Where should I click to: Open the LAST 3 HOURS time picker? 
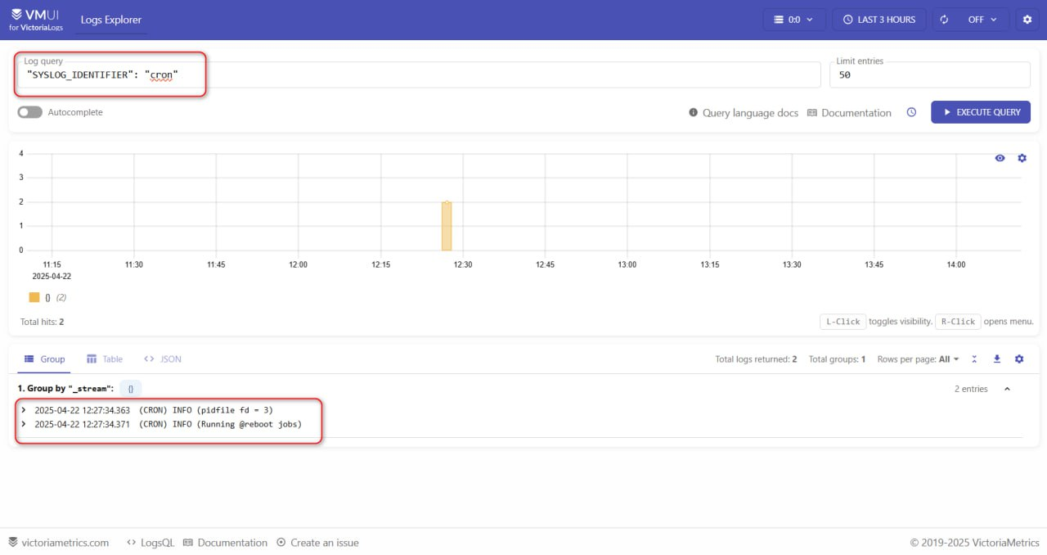[x=879, y=20]
